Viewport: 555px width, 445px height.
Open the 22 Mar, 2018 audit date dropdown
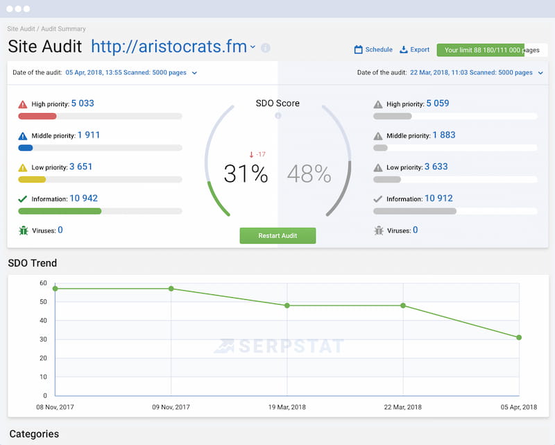539,73
